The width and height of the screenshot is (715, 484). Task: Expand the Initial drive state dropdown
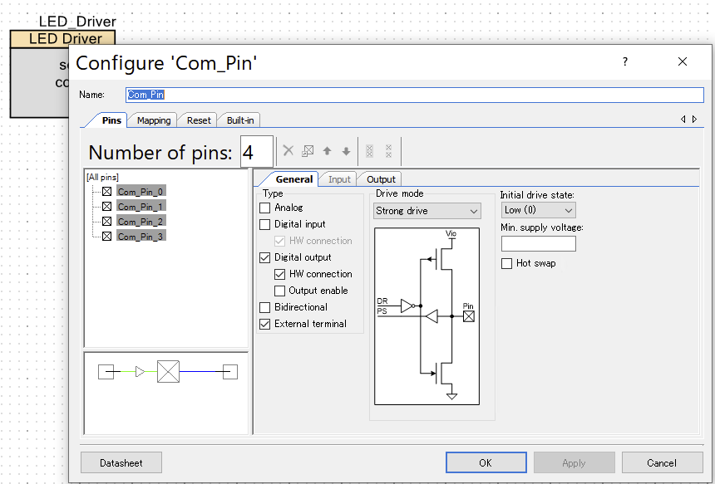pyautogui.click(x=538, y=210)
